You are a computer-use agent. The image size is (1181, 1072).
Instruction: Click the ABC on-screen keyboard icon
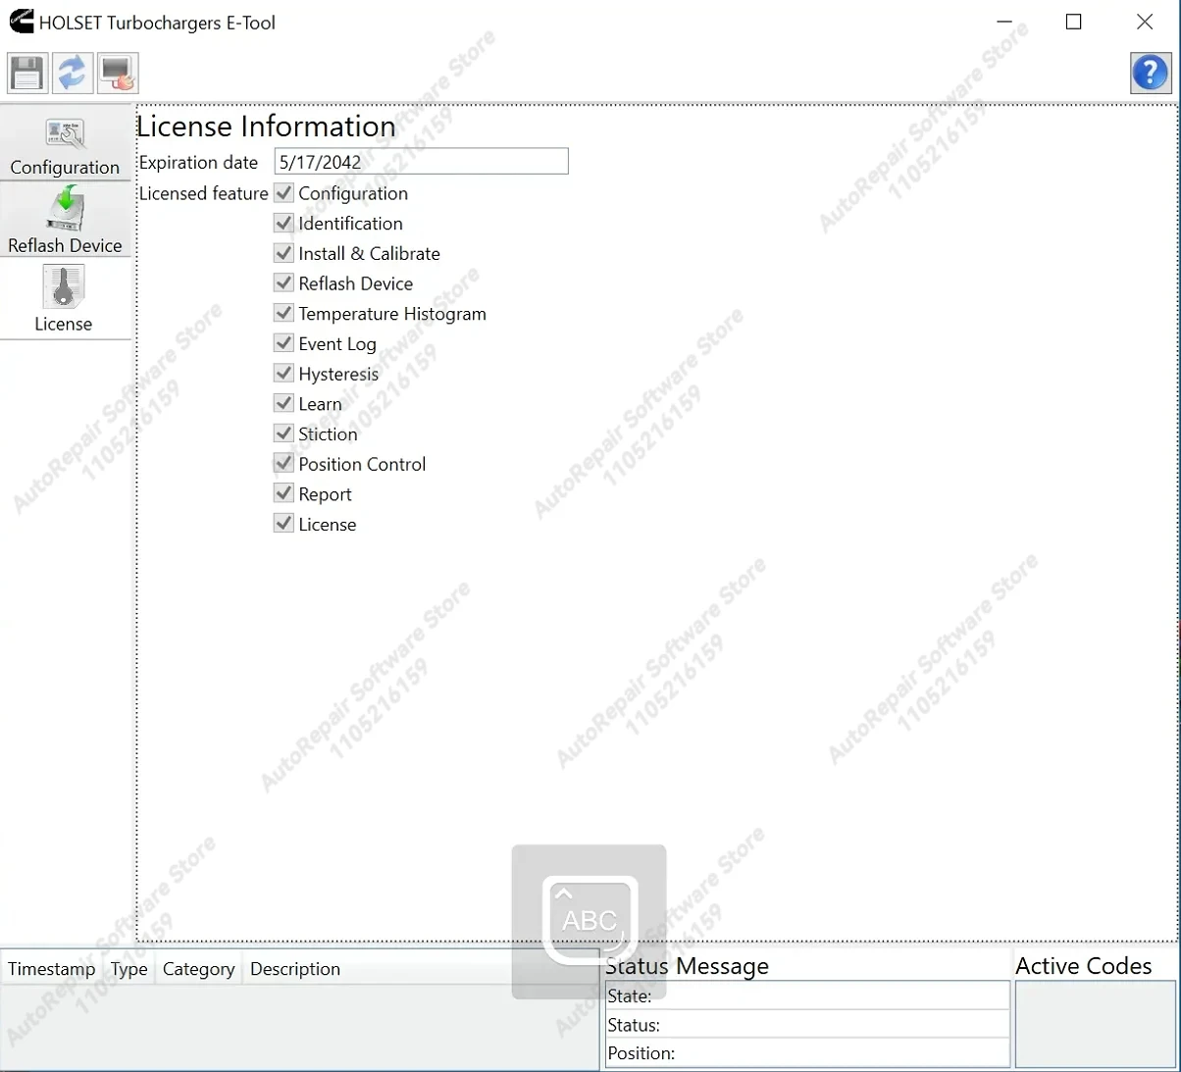tap(588, 919)
